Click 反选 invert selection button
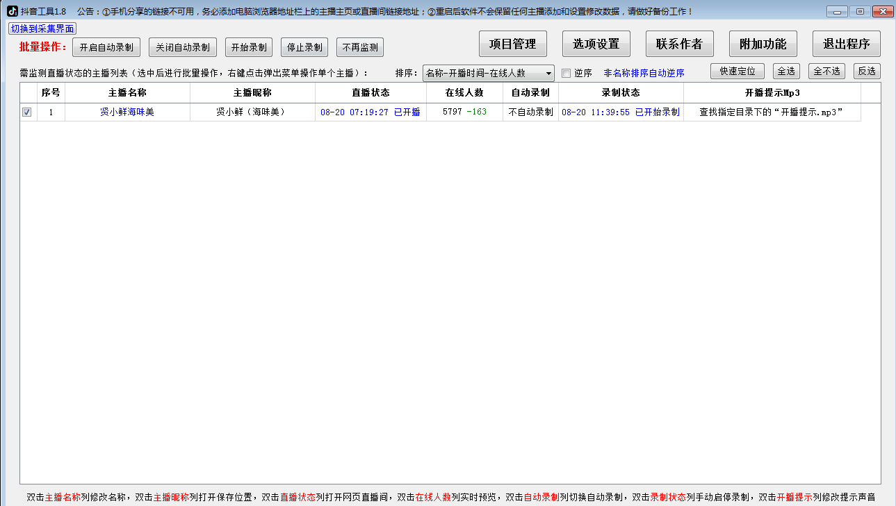This screenshot has height=506, width=896. pyautogui.click(x=866, y=71)
